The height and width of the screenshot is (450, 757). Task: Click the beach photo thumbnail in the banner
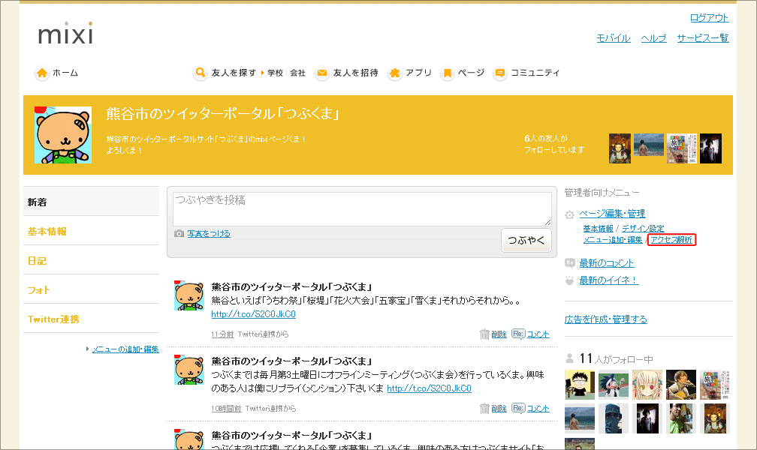point(648,145)
